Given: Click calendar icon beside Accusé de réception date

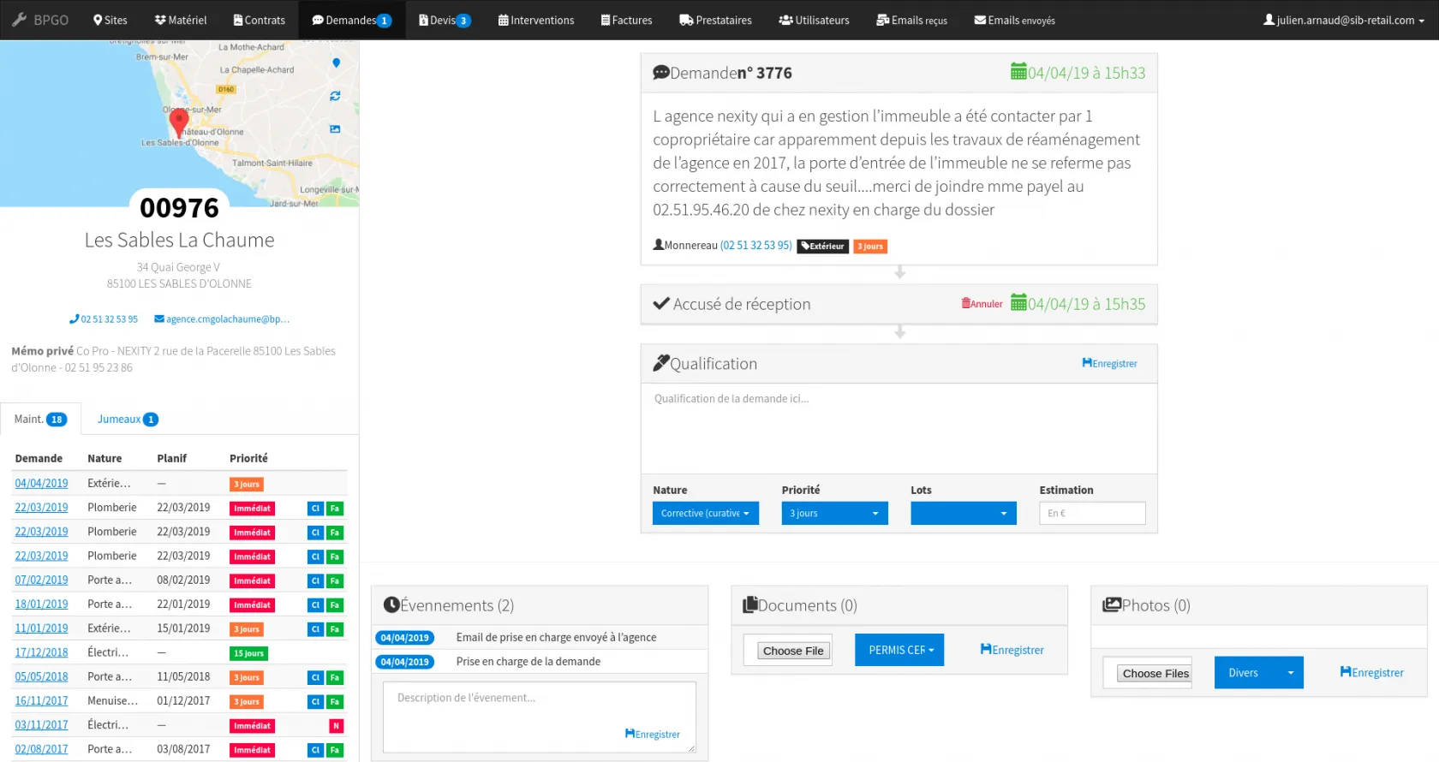Looking at the screenshot, I should point(1018,303).
